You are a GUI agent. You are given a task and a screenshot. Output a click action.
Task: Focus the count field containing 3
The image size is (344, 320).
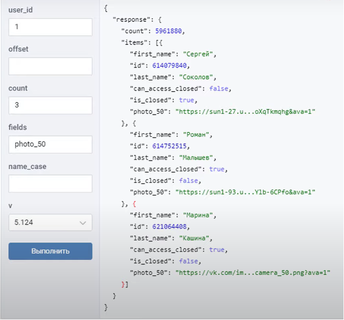point(50,105)
